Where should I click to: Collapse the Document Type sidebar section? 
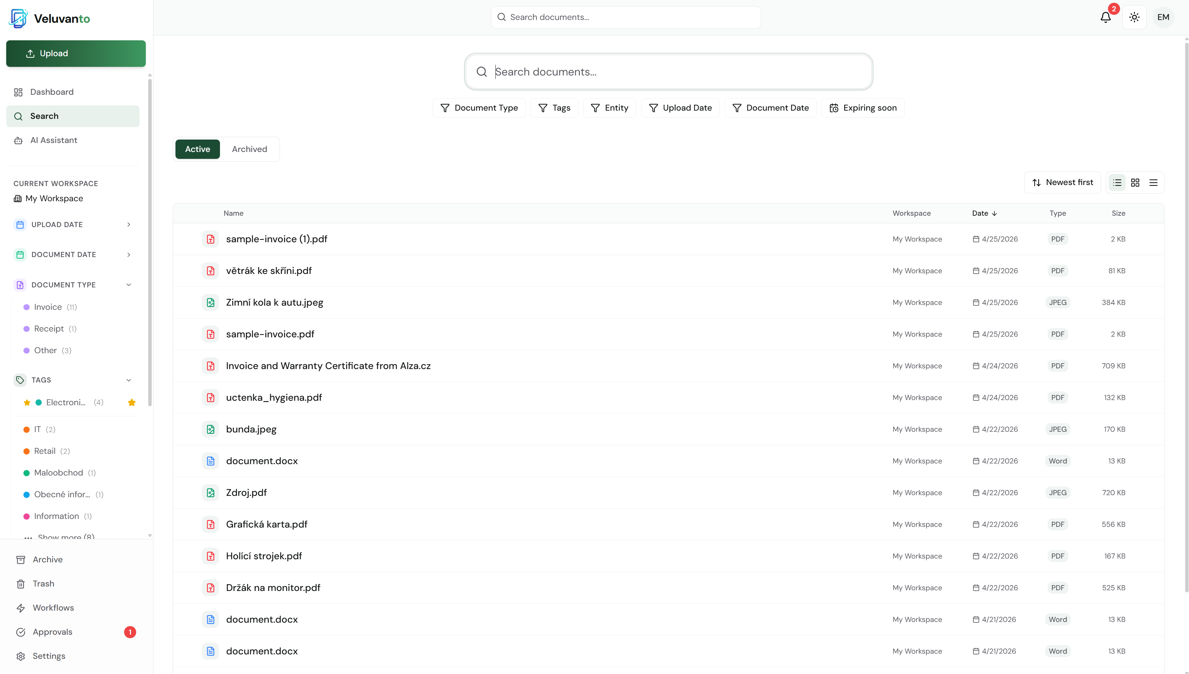[73, 285]
